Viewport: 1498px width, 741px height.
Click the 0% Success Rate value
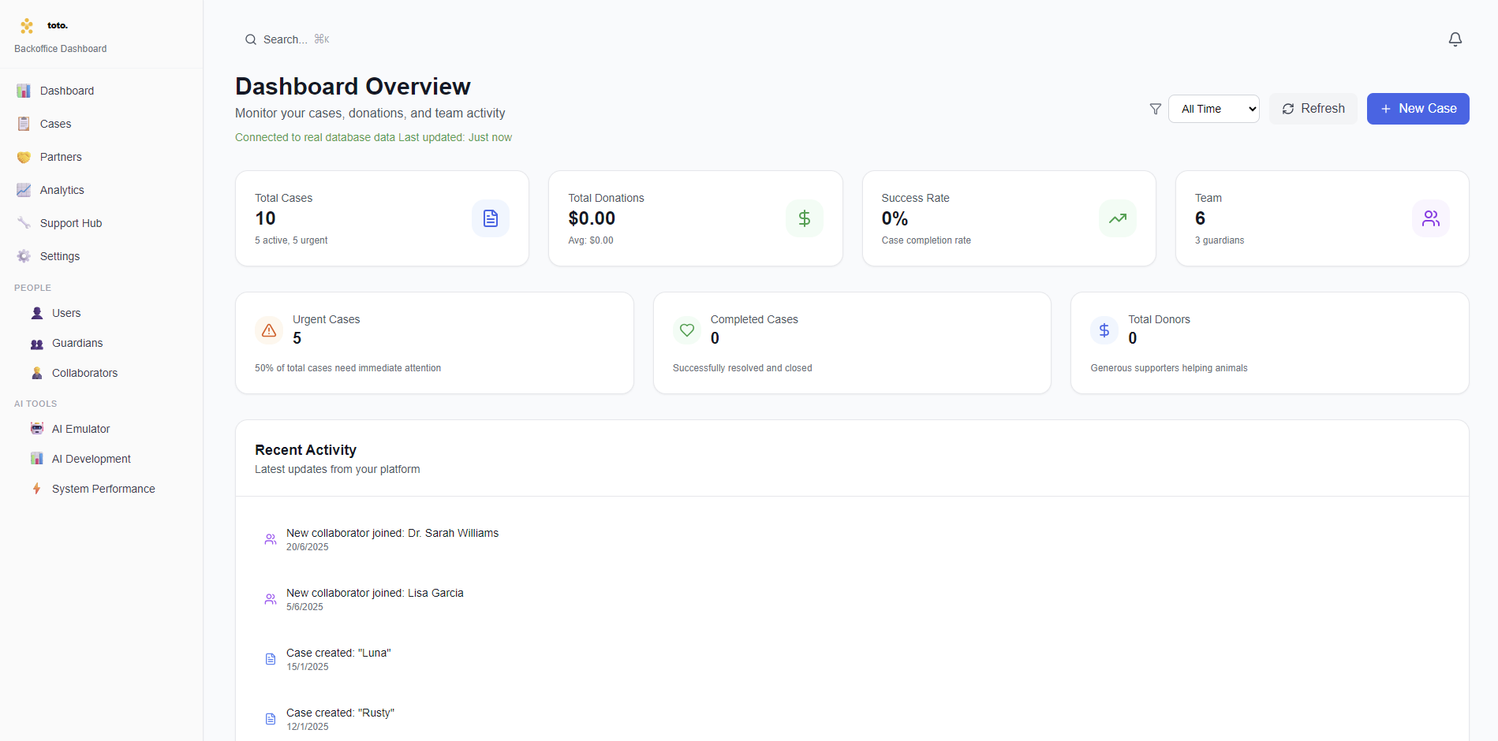[895, 218]
